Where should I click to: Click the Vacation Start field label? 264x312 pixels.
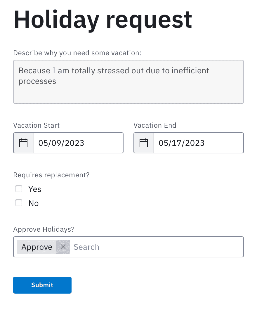coord(37,125)
